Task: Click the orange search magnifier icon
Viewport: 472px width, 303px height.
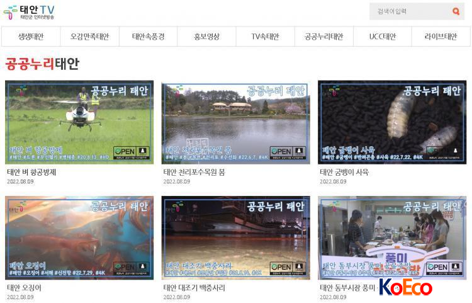Action: pyautogui.click(x=456, y=11)
